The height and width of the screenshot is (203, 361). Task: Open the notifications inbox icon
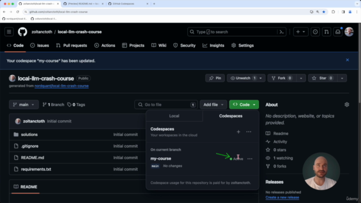(338, 32)
